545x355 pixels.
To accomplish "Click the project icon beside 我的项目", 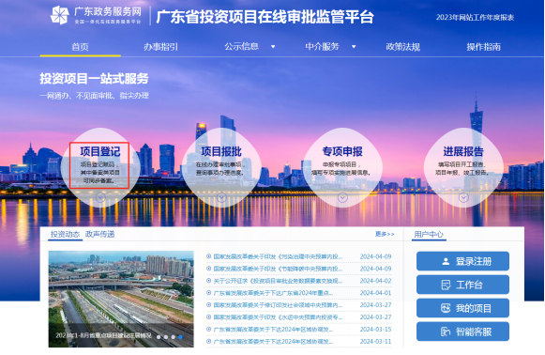I will point(446,308).
